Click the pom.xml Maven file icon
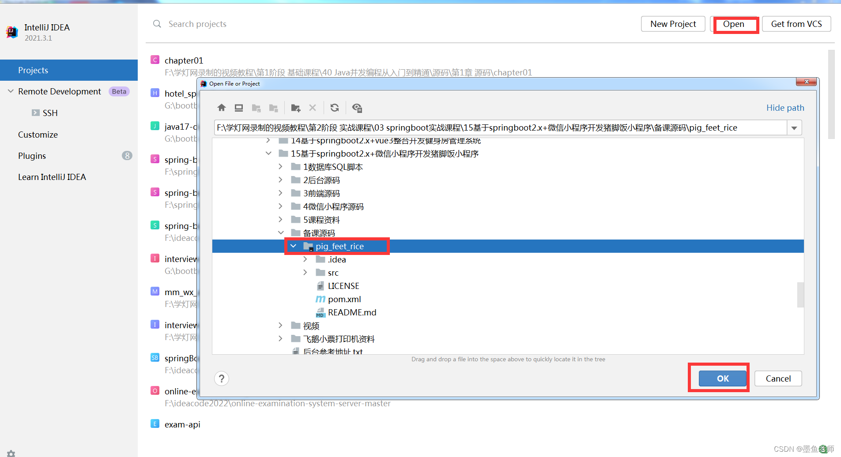The height and width of the screenshot is (457, 841). tap(321, 299)
